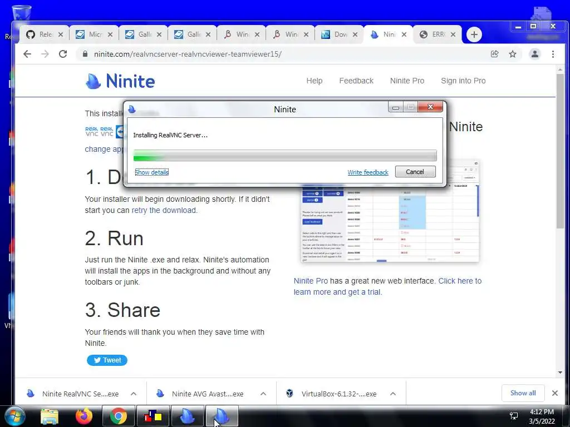Click the Ninite logo on webpage
The height and width of the screenshot is (427, 570).
click(120, 81)
